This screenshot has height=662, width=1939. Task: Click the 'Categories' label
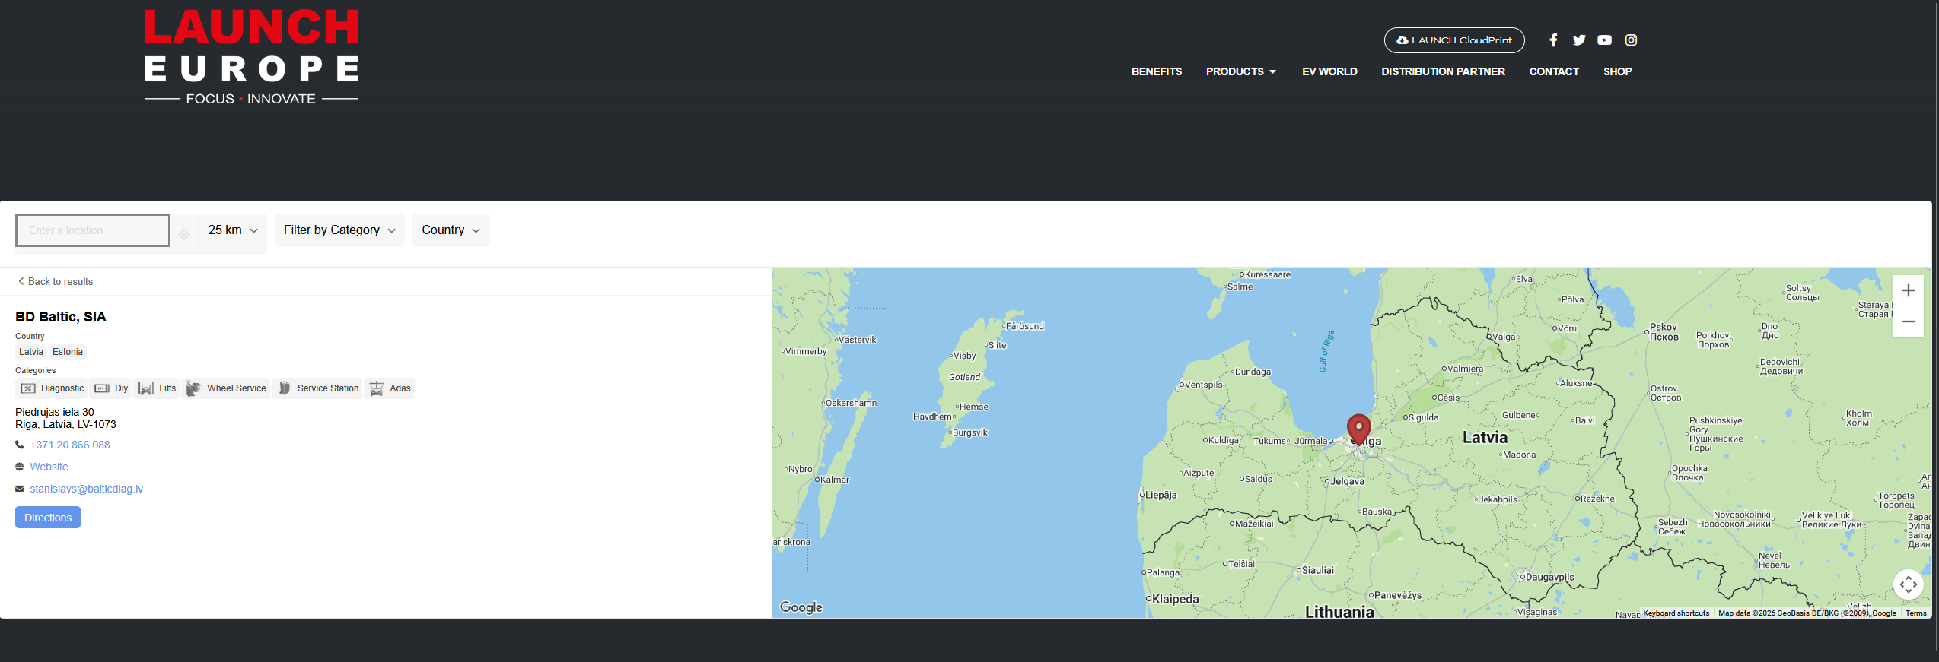click(x=35, y=370)
